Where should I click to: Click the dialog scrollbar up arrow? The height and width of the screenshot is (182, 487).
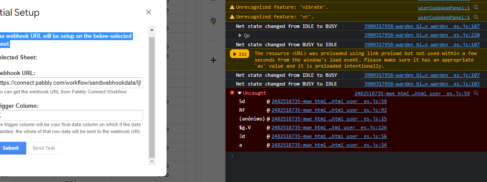[x=152, y=30]
